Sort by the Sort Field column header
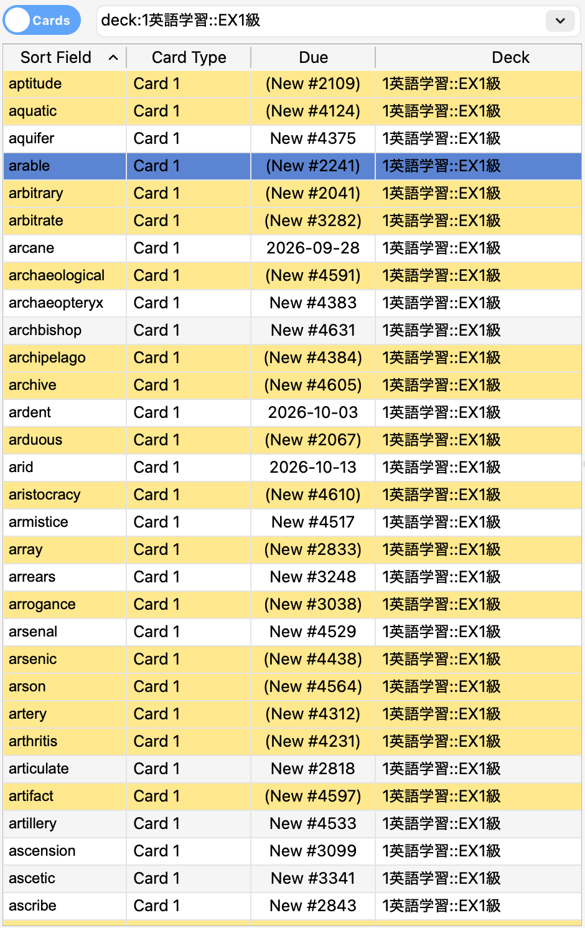Image resolution: width=585 pixels, height=928 pixels. 65,57
